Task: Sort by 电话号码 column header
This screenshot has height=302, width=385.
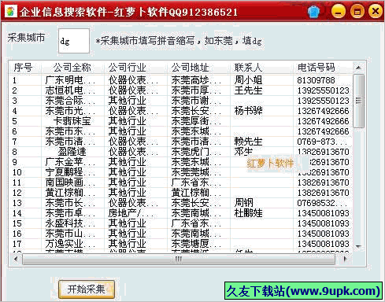Action: point(317,68)
